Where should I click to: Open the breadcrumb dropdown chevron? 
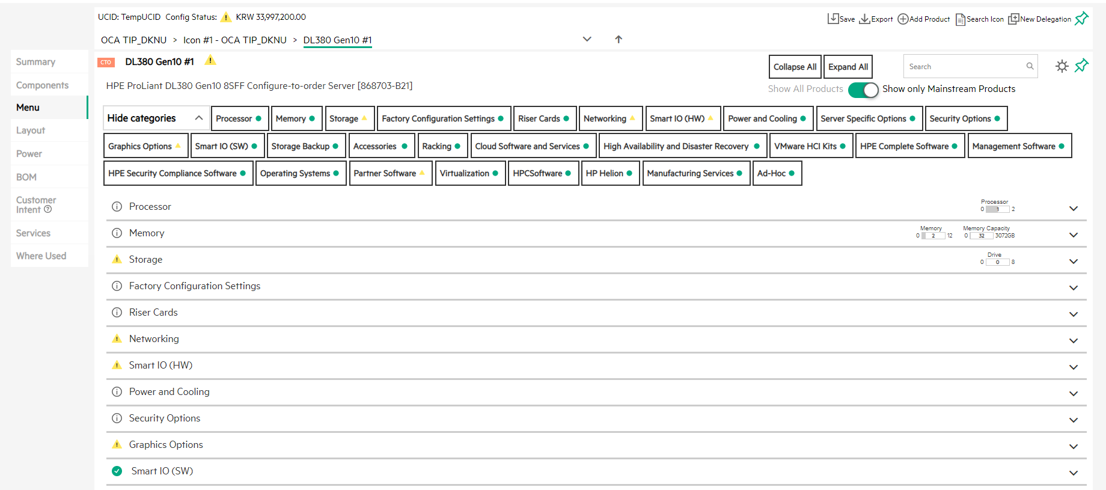click(x=587, y=39)
